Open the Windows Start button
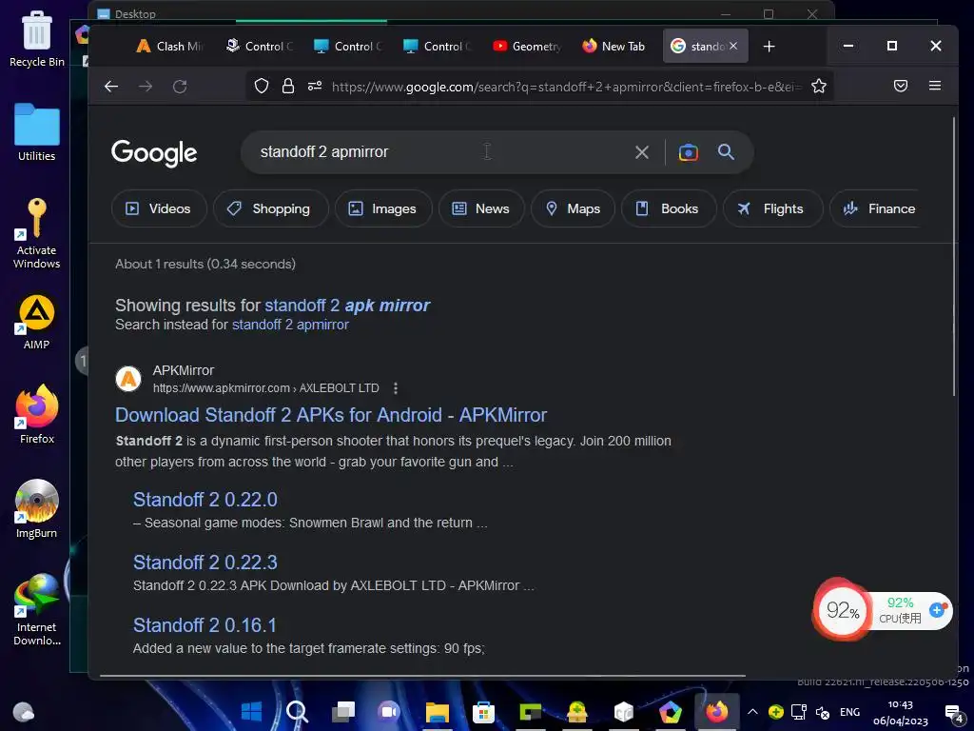 251,712
